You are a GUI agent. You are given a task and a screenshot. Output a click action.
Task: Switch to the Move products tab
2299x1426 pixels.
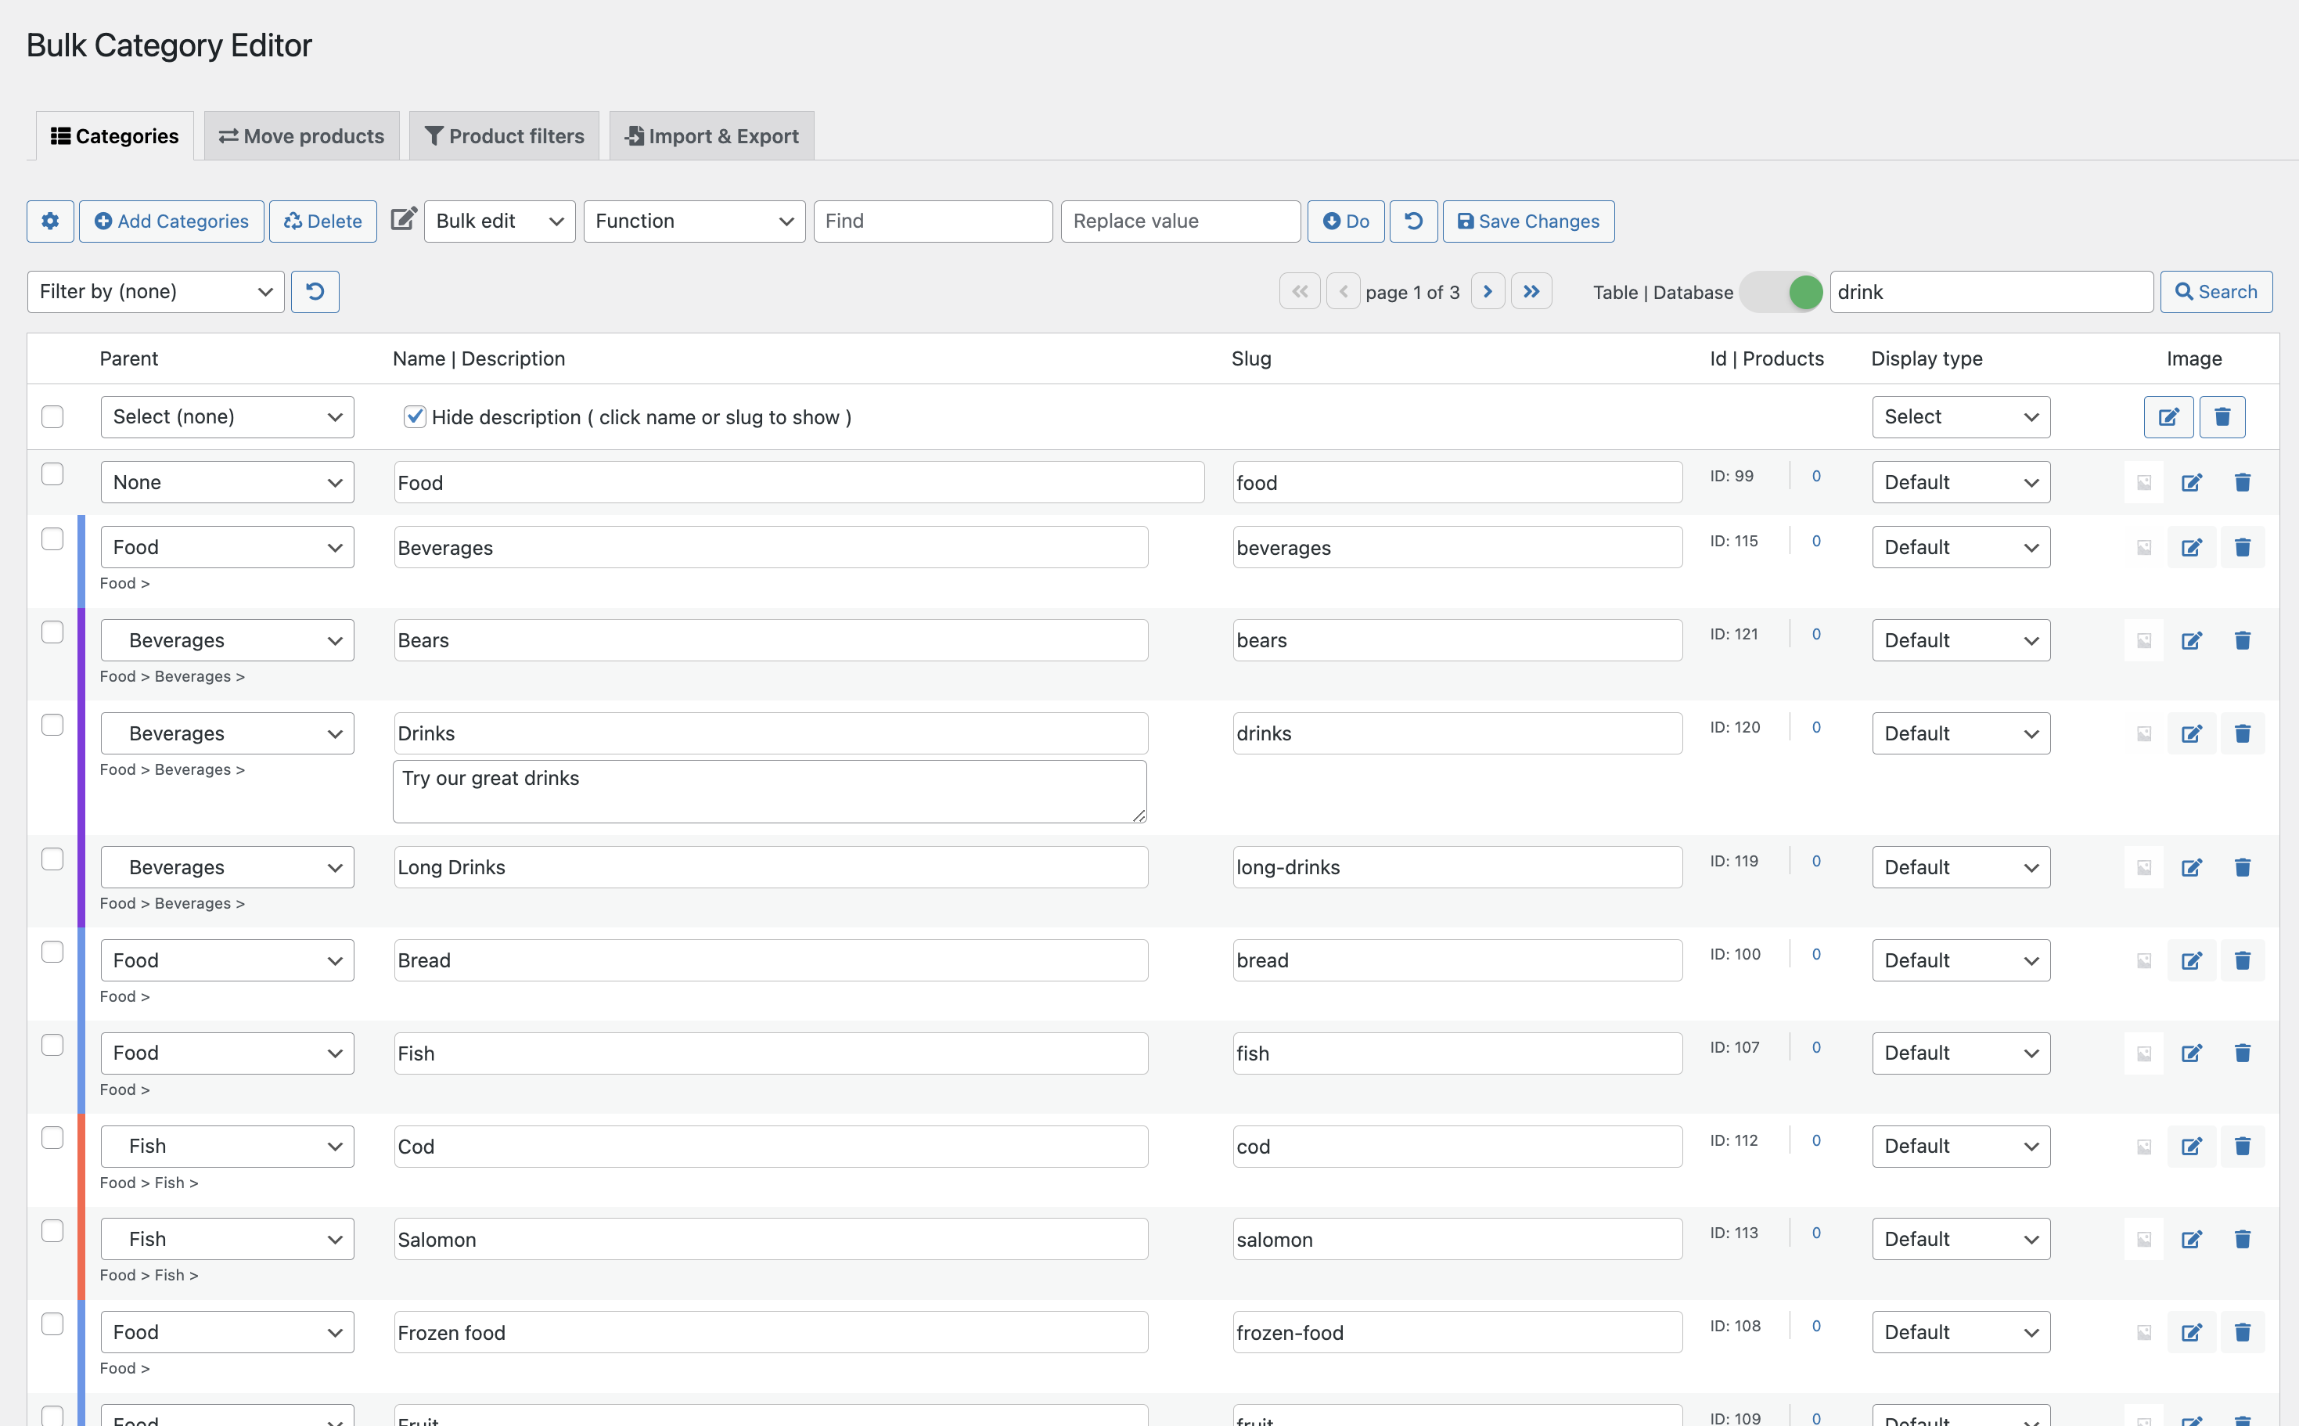pos(300,135)
